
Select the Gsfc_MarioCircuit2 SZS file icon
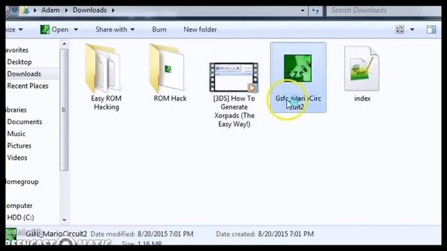coord(298,68)
